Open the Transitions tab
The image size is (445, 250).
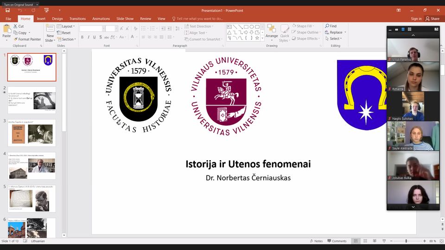pos(77,19)
